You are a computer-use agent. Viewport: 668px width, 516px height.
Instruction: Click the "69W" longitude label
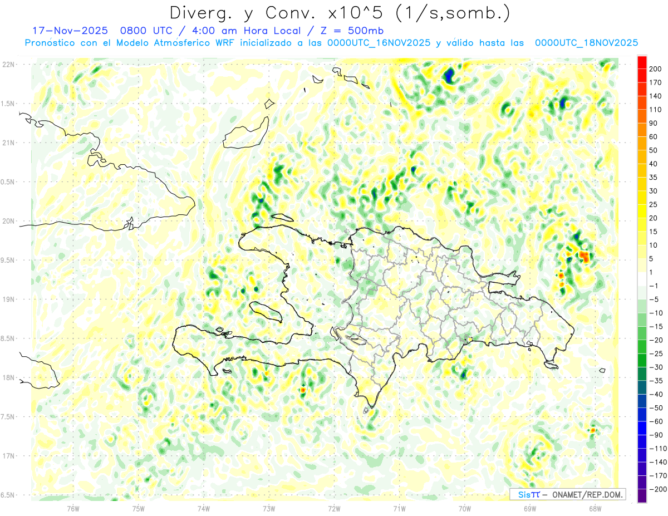pyautogui.click(x=530, y=508)
